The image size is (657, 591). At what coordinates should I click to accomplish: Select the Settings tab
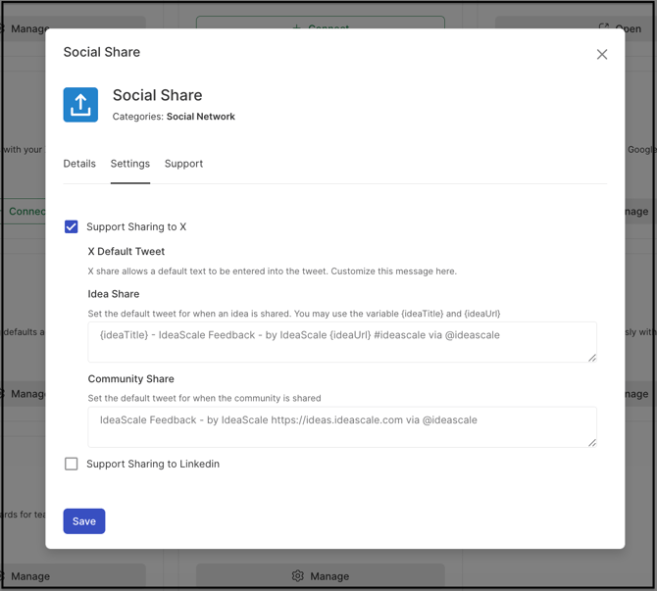130,164
